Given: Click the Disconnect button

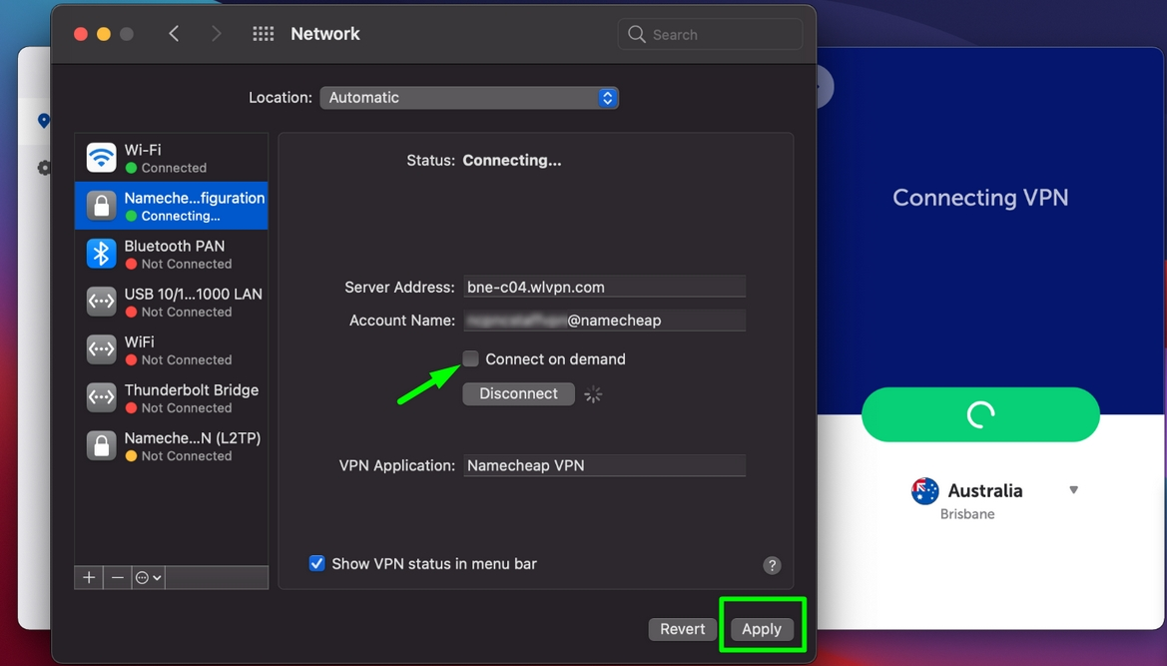Looking at the screenshot, I should tap(518, 393).
